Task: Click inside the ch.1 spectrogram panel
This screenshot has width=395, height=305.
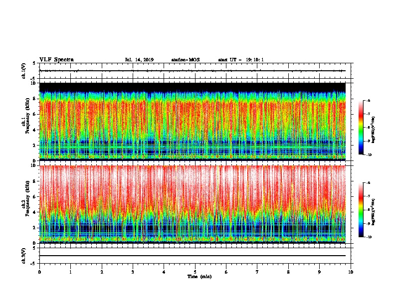Action: click(193, 122)
